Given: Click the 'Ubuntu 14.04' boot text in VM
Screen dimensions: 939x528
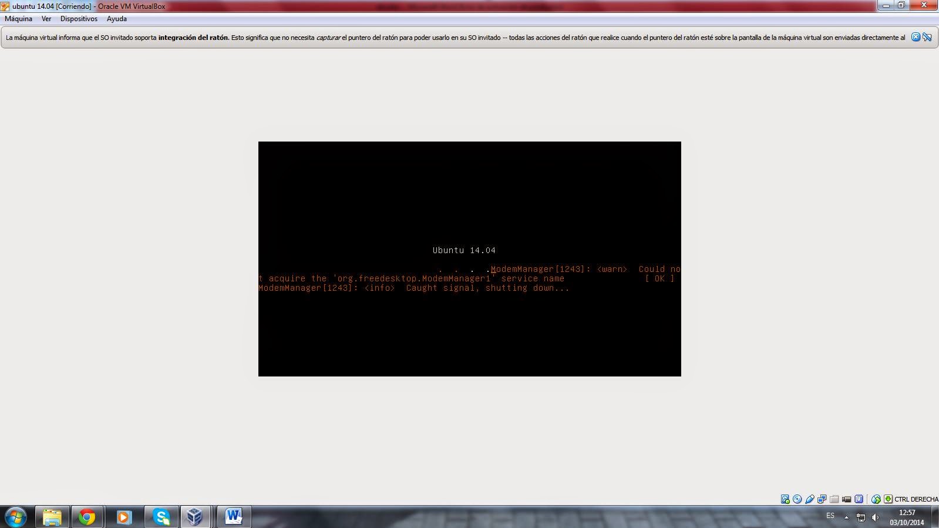Looking at the screenshot, I should click(x=464, y=250).
